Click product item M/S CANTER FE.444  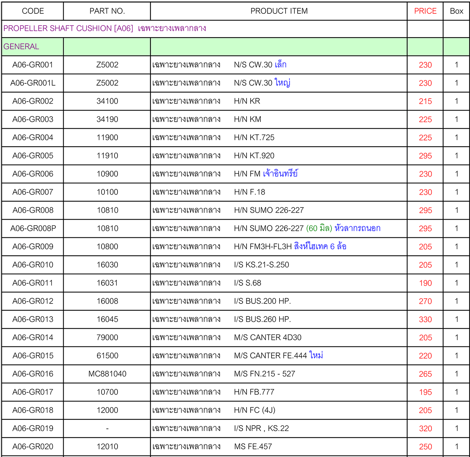[270, 355]
